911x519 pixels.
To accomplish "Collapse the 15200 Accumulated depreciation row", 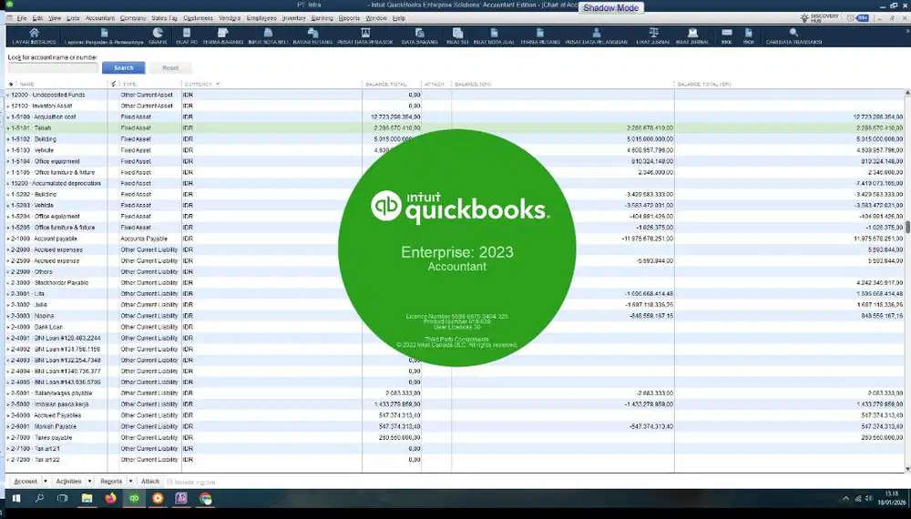I will [x=8, y=183].
